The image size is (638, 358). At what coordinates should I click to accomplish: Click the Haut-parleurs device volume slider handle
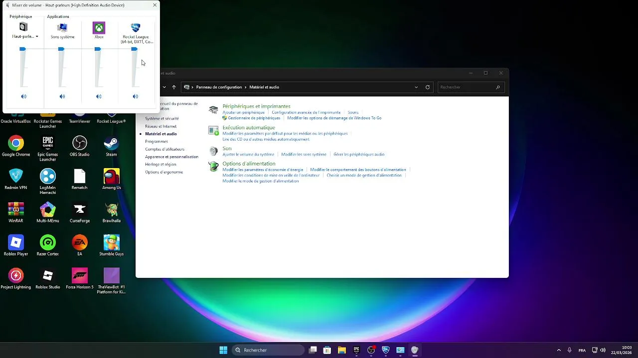[22, 49]
